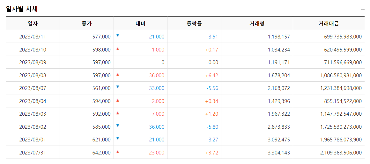370x164 pixels.
Task: Click the 종가 column header
Action: coord(87,23)
